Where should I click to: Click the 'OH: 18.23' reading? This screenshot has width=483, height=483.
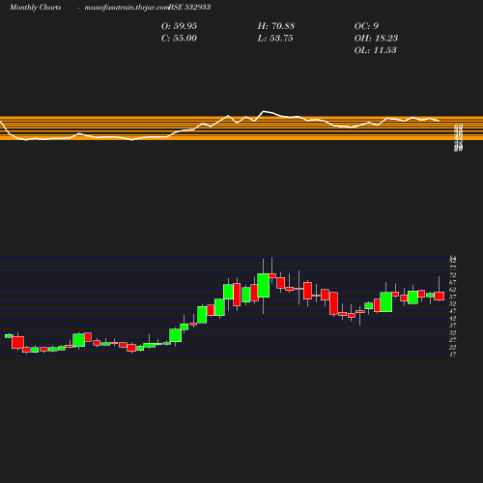(376, 39)
